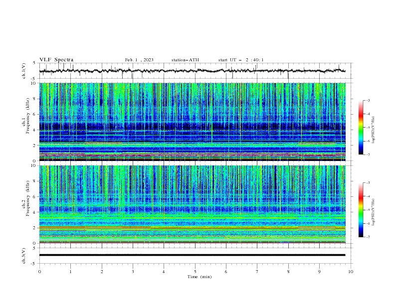Viewport: 395px width, 305px height.
Task: Click time-axis tick label "10"
Action: 351,272
